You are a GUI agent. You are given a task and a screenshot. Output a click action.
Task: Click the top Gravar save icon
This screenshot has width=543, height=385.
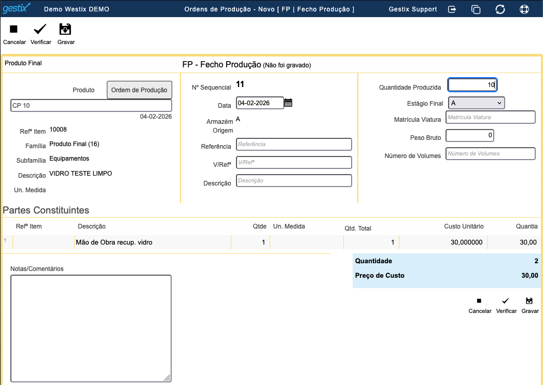[65, 30]
